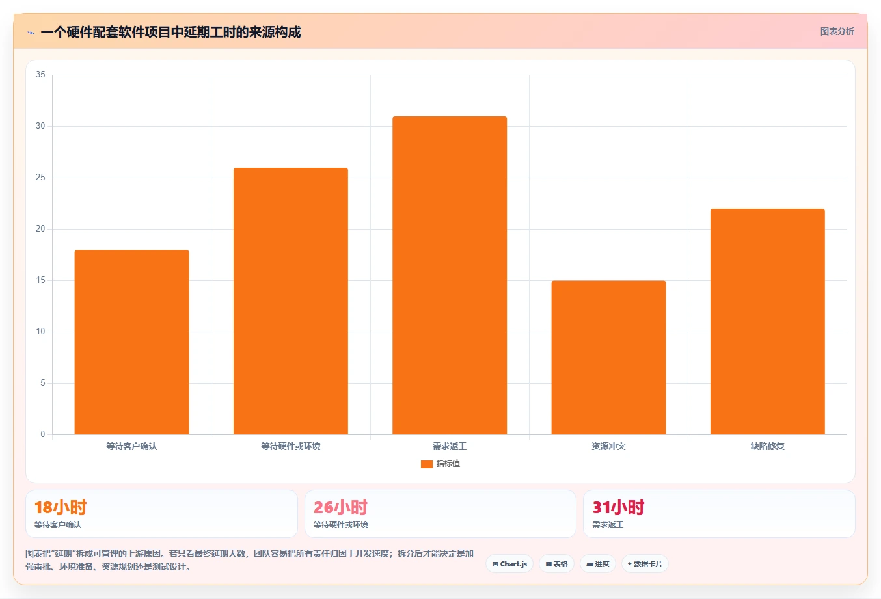Click the y-axis value 35

coord(40,75)
